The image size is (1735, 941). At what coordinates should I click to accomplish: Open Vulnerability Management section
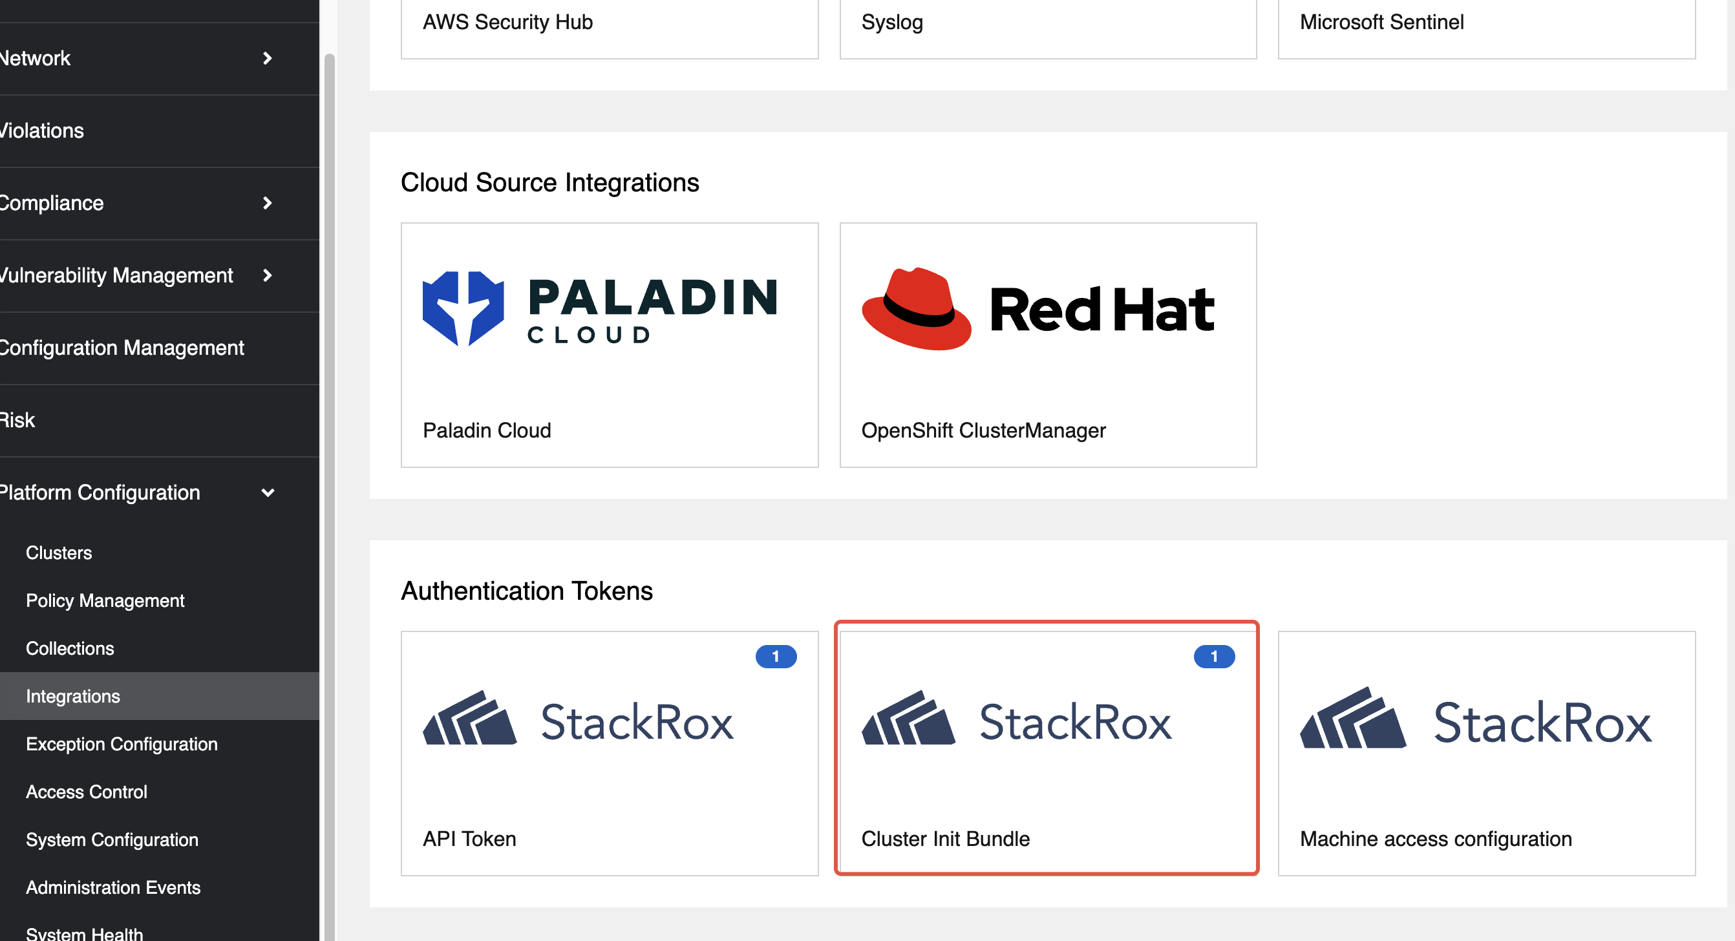point(160,275)
